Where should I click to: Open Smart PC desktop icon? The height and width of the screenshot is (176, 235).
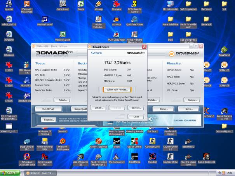(x=63, y=130)
